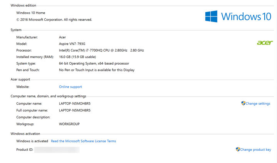
Task: Click the shield icon beside Change settings
Action: (243, 103)
